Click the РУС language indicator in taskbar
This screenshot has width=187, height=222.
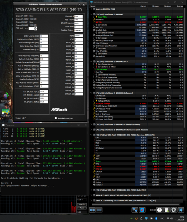[x=162, y=218]
